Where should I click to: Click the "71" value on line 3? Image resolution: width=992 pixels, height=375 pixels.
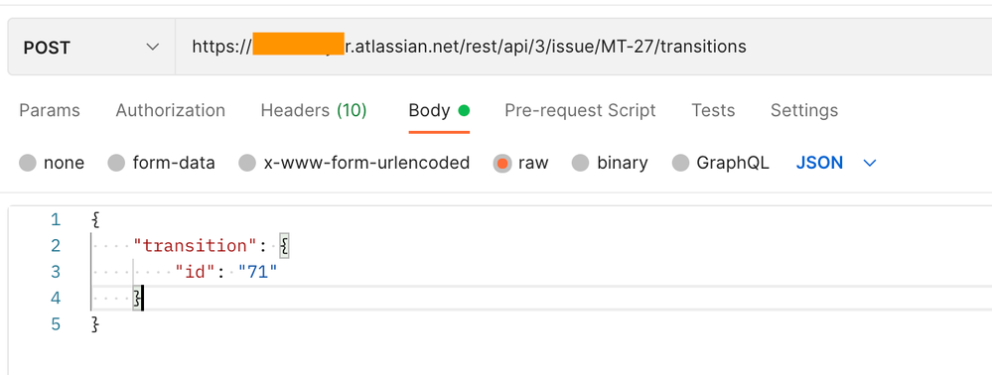pos(258,272)
